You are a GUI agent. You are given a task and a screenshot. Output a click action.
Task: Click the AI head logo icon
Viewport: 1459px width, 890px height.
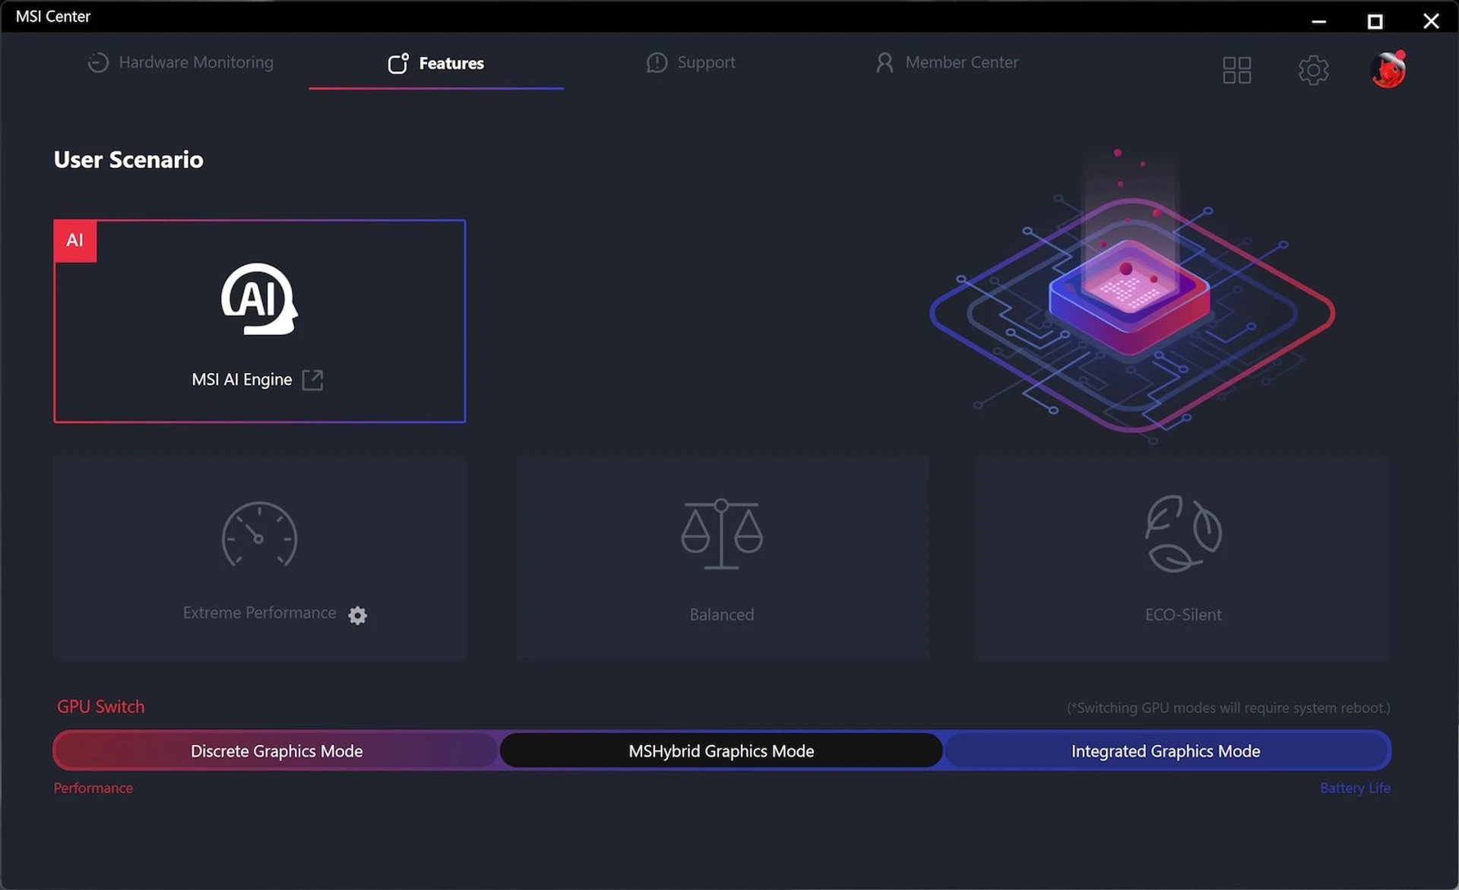259,299
